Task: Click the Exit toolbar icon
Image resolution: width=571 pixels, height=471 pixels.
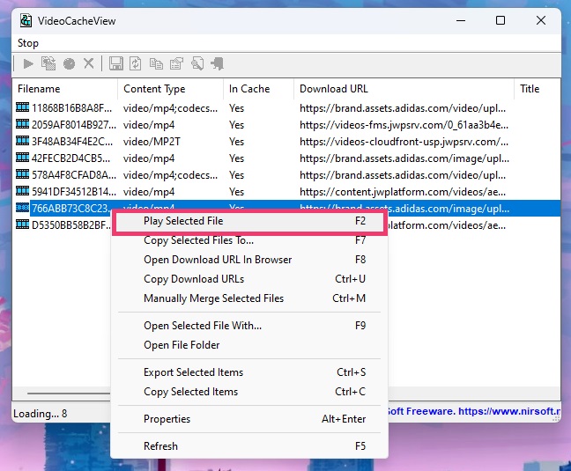Action: pyautogui.click(x=217, y=63)
